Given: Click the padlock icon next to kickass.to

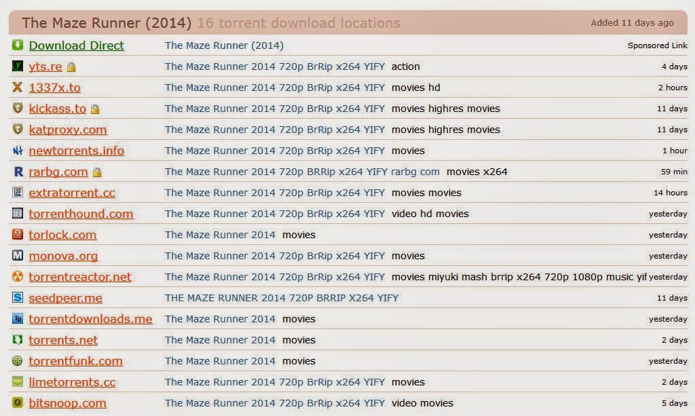Looking at the screenshot, I should point(95,109).
